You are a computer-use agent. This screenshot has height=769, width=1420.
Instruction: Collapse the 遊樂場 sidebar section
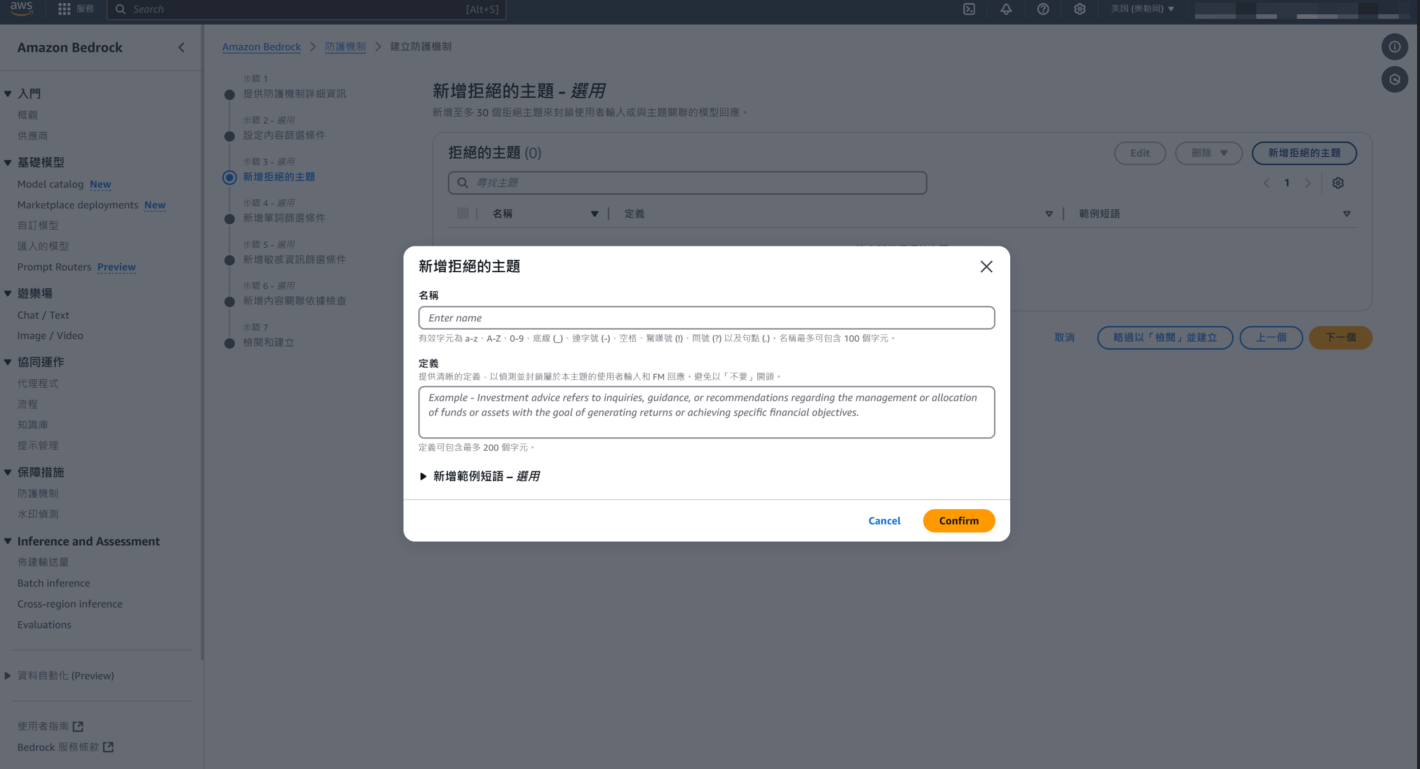pos(8,294)
